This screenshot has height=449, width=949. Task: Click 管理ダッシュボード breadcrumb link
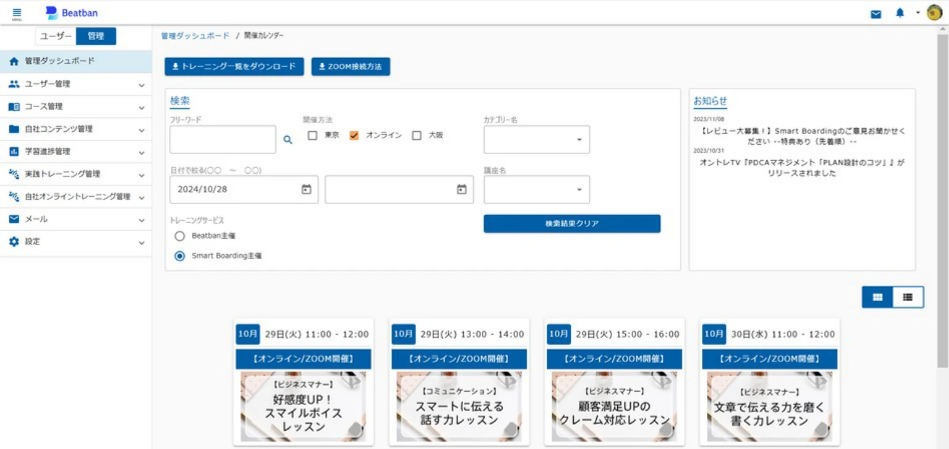(x=195, y=36)
